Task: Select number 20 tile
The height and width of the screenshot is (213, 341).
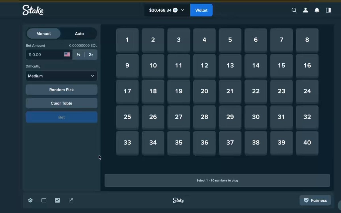Action: click(x=204, y=91)
